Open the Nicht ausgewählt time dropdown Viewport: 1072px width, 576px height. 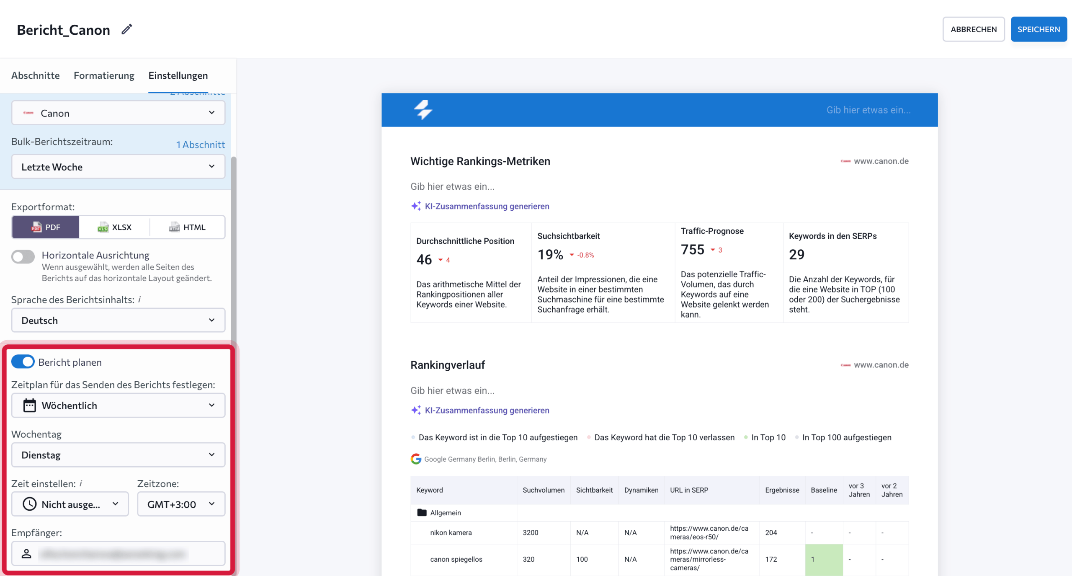pyautogui.click(x=70, y=504)
